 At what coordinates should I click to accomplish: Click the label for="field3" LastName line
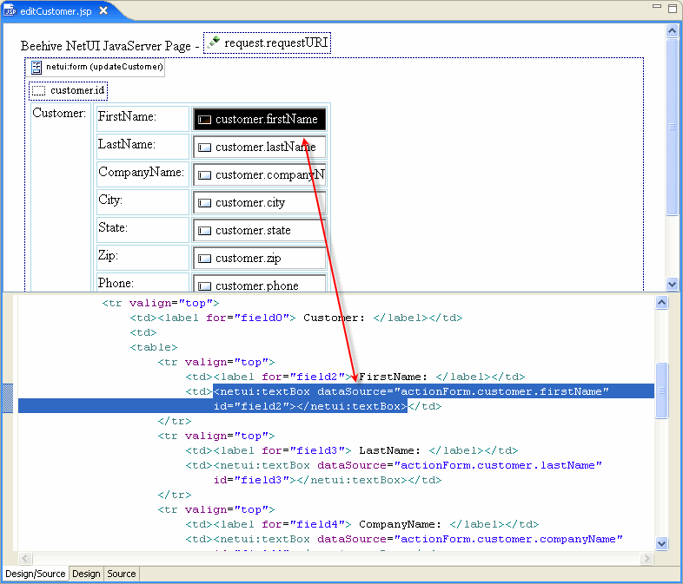(x=352, y=450)
